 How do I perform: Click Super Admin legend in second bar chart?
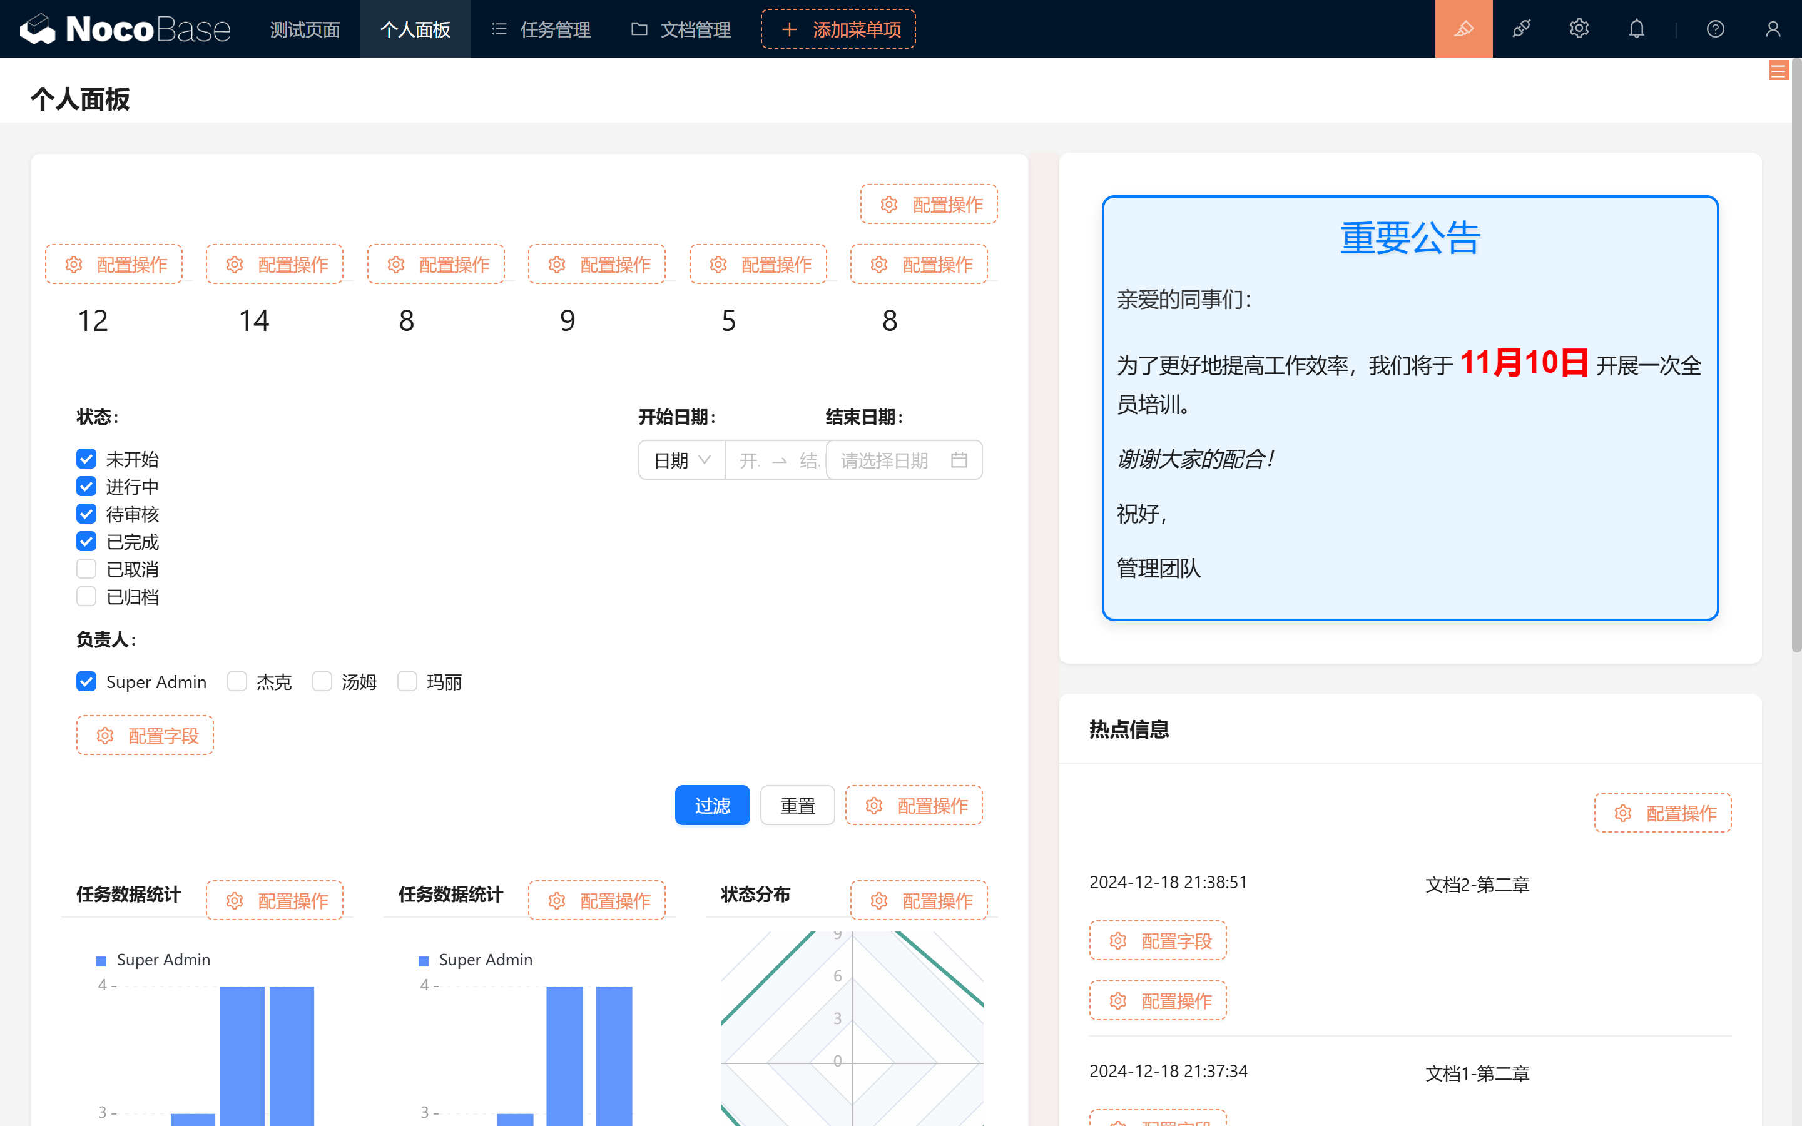click(x=476, y=960)
